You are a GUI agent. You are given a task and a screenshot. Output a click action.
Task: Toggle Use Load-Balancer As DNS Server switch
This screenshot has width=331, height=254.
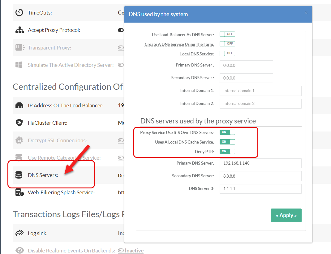[x=227, y=34]
